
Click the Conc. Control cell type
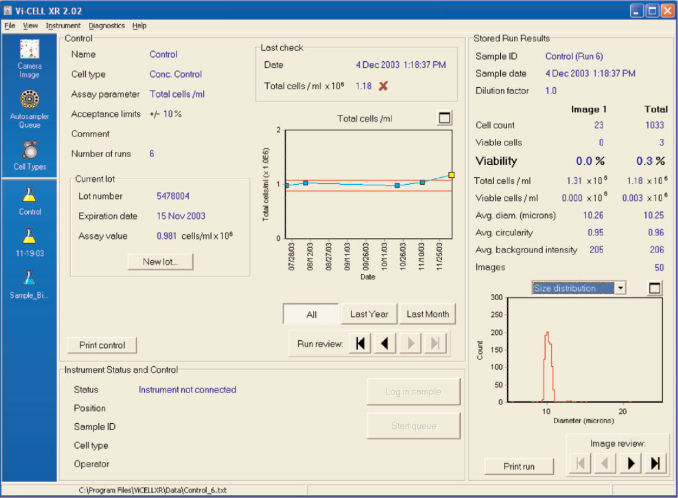(x=175, y=74)
